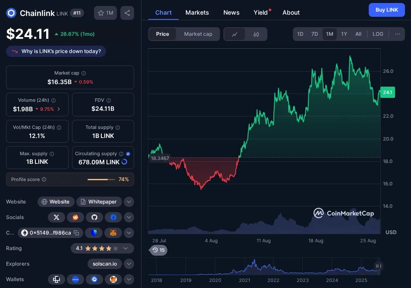Open the Facebook social link
Screen dimensions: 411x288
(x=113, y=217)
